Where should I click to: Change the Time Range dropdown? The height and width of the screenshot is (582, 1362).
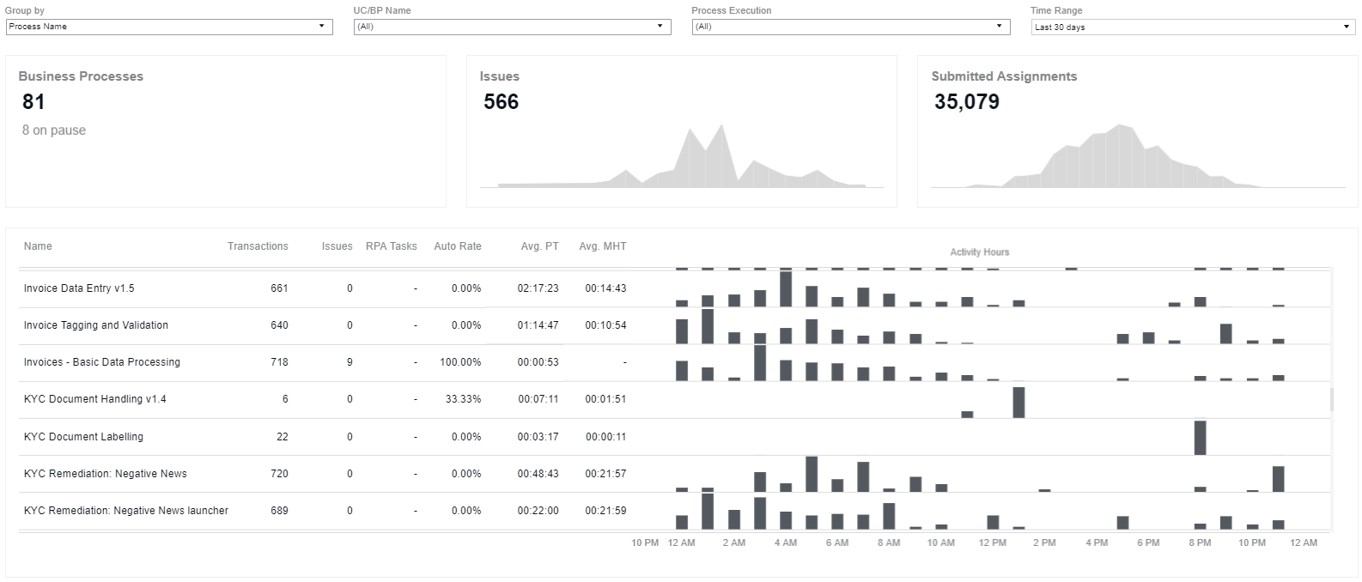click(1193, 27)
